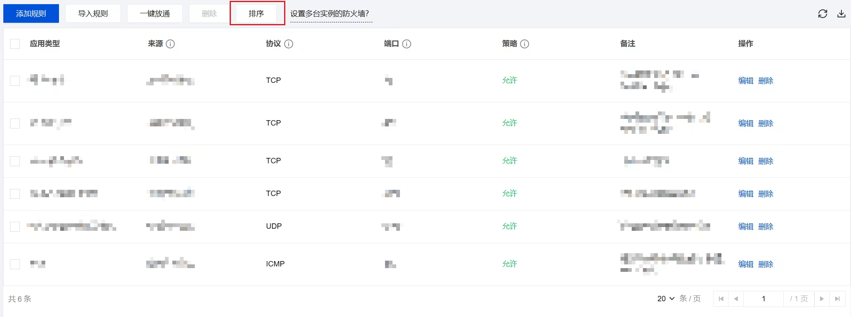
Task: Tick the ICMP rule's checkbox
Action: point(15,264)
